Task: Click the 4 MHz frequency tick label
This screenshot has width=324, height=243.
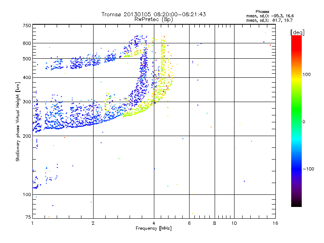Action: click(x=154, y=223)
